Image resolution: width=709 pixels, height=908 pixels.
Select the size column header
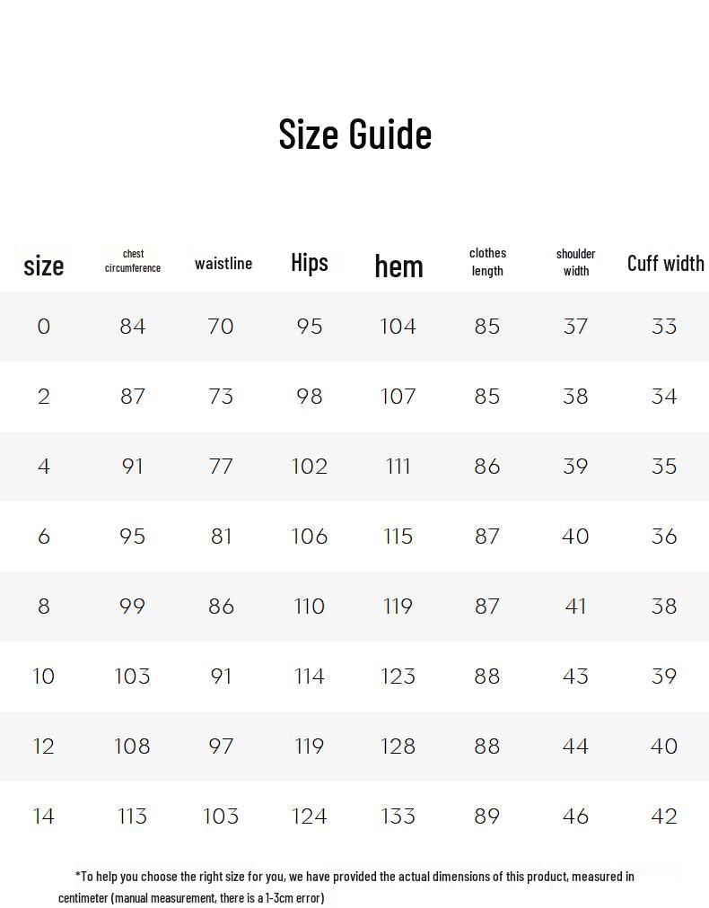pyautogui.click(x=43, y=265)
